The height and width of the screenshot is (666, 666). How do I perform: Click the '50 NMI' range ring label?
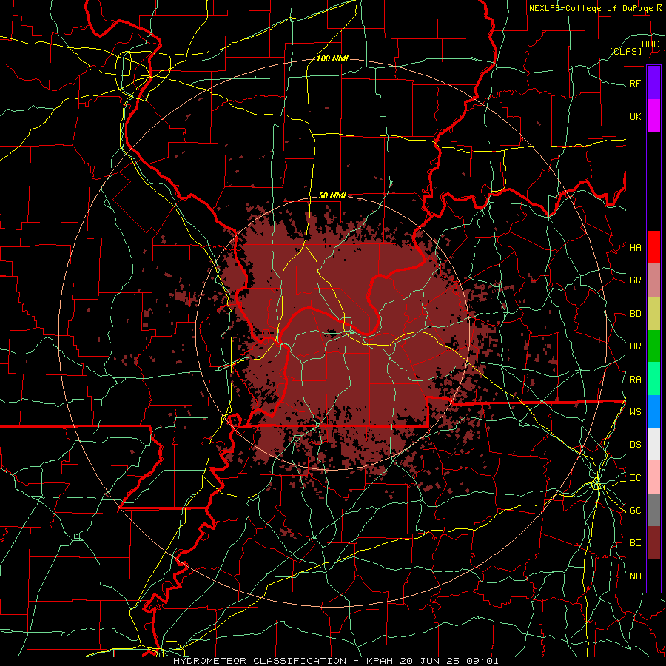point(332,195)
